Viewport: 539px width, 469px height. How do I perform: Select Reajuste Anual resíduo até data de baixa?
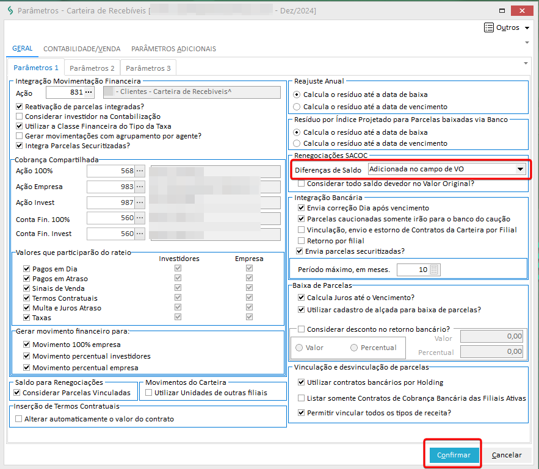(x=297, y=95)
